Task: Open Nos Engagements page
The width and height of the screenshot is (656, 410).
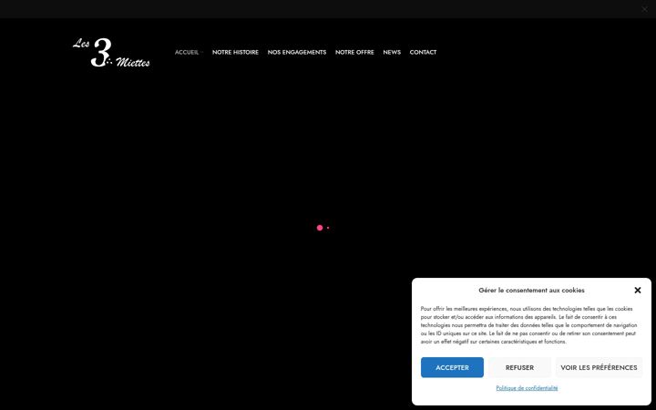Action: click(x=297, y=52)
